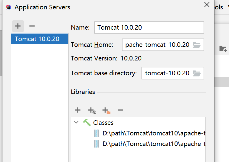The height and width of the screenshot is (162, 229).
Task: Click the first jar archive icon
Action: click(97, 133)
